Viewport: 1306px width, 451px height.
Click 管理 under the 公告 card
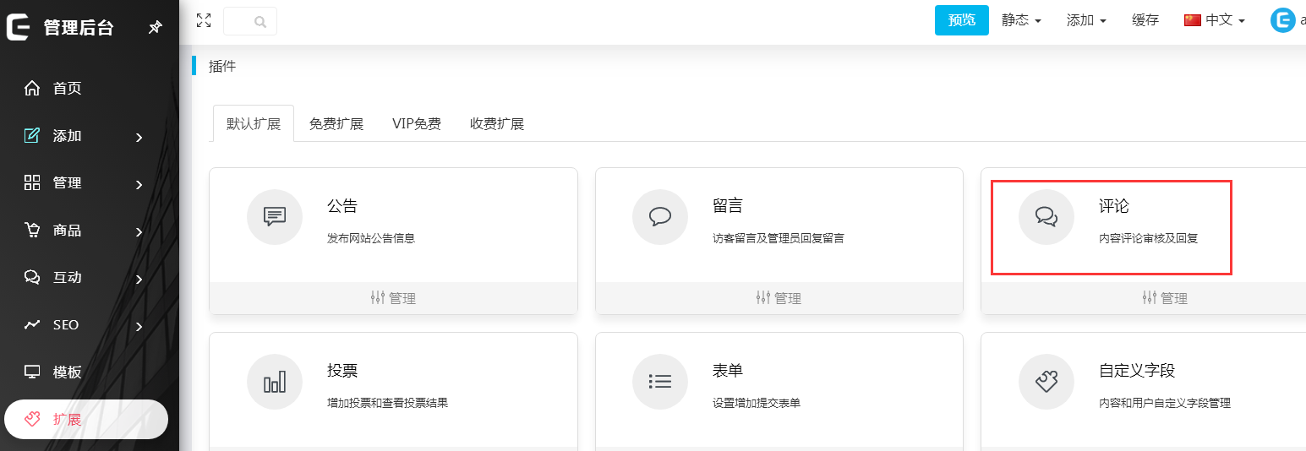393,298
